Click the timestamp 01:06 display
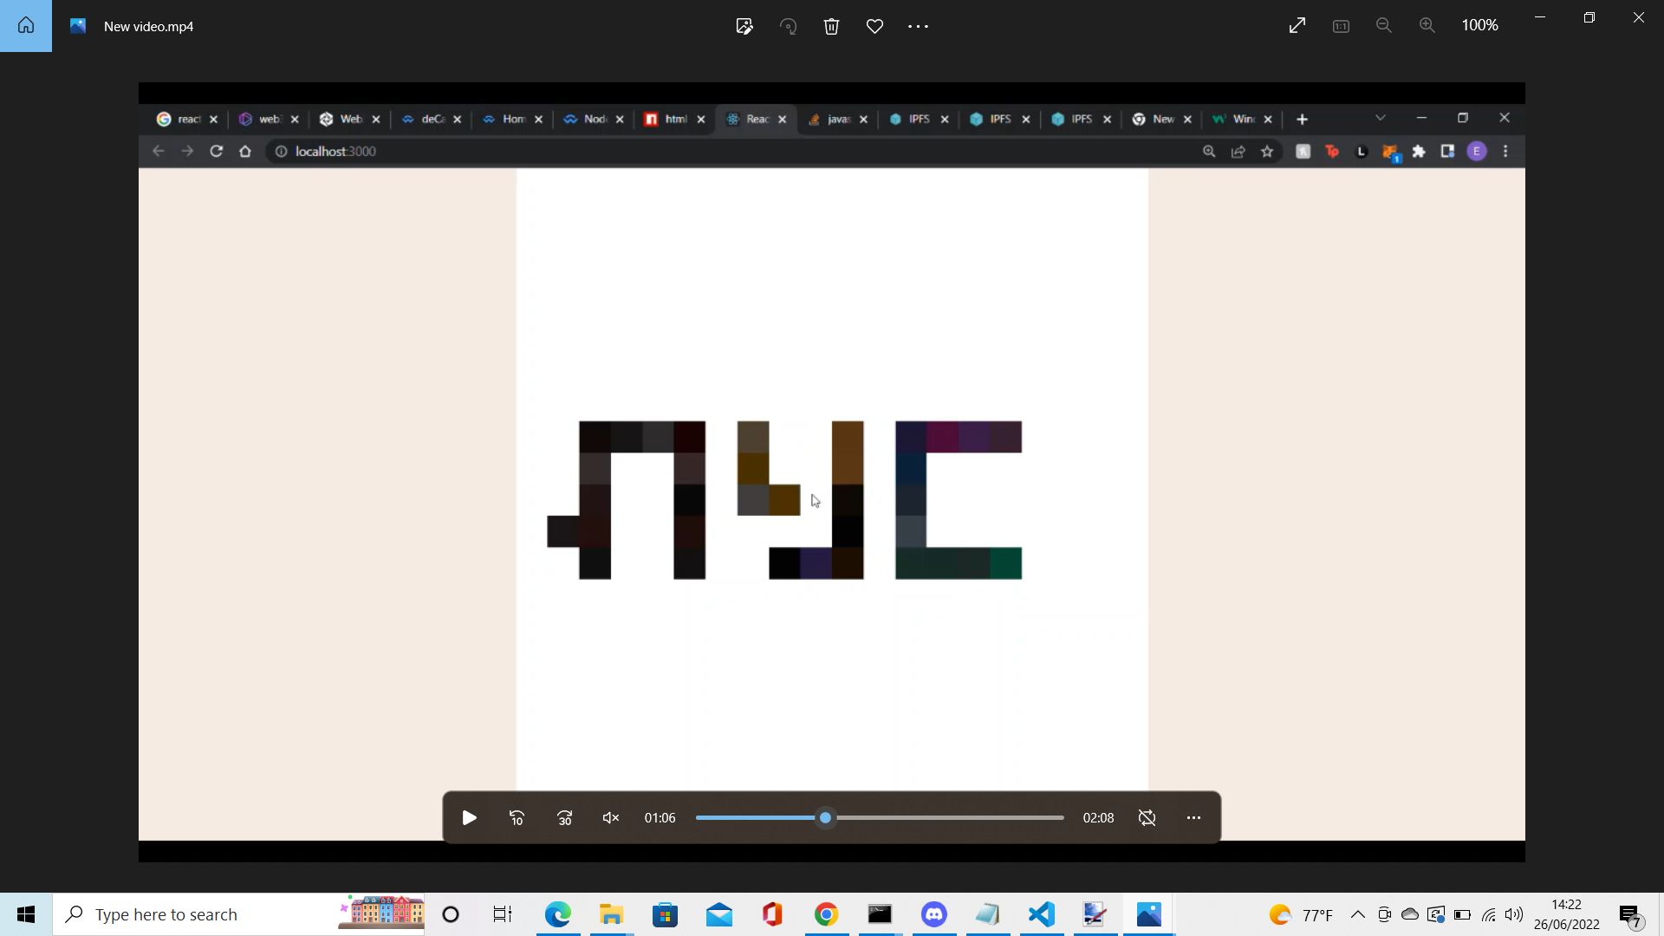This screenshot has height=936, width=1664. click(660, 817)
